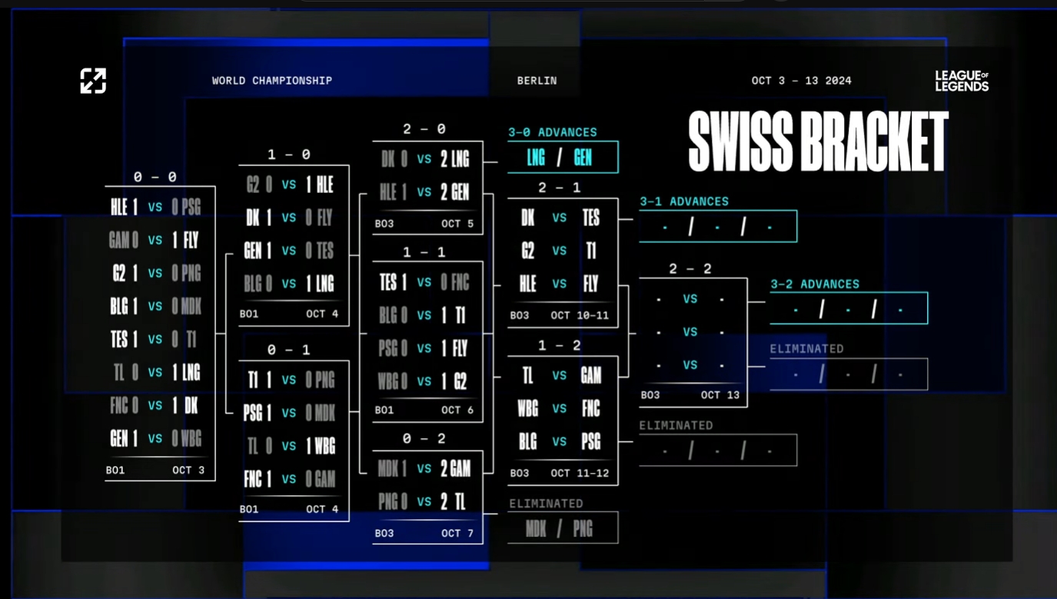Click WBG in the 'TL 0 vs 1 WBG' match
This screenshot has height=599, width=1057.
click(x=325, y=446)
